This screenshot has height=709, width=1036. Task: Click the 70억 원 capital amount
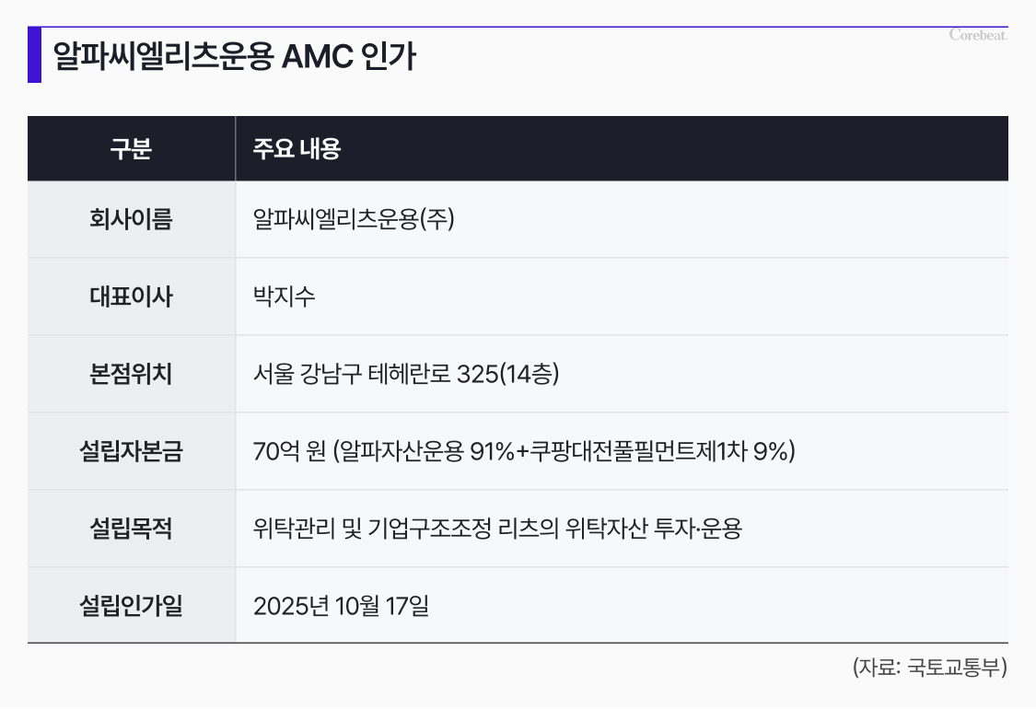(x=287, y=452)
